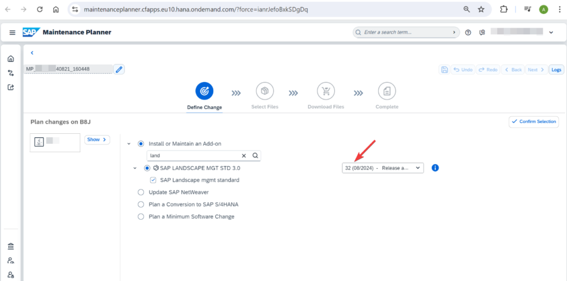Open the hamburger navigation menu
This screenshot has height=281, width=567.
(x=12, y=33)
